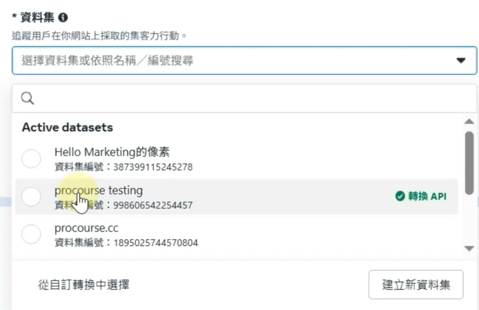Open 從自訂轉換中選擇 link
This screenshot has width=479, height=310.
[x=84, y=284]
